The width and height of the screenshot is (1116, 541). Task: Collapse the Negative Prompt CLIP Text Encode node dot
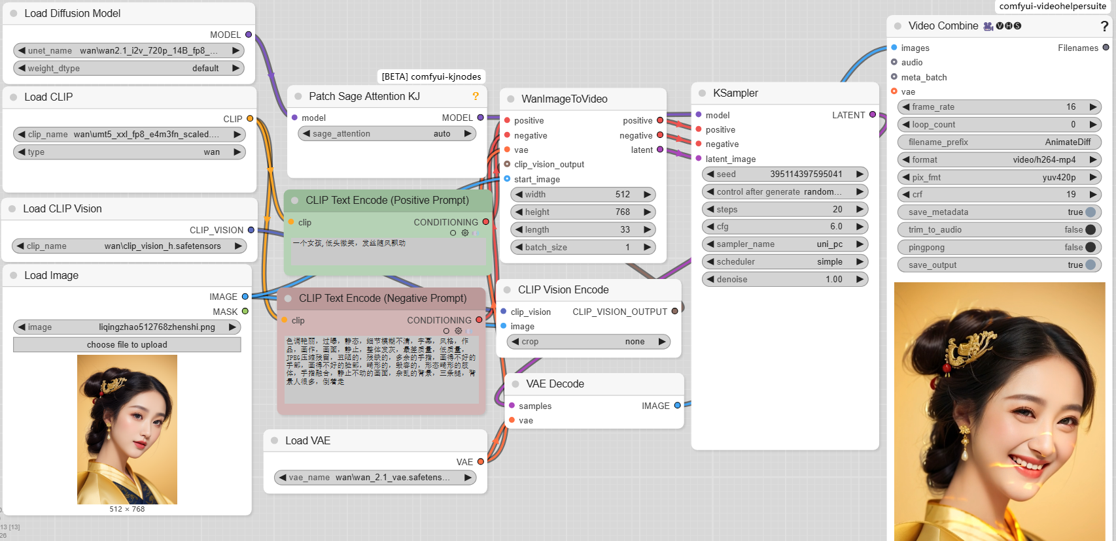pyautogui.click(x=288, y=298)
